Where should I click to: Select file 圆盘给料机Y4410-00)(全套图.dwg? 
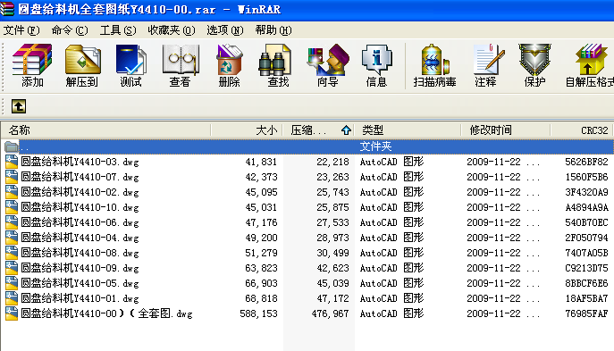tap(106, 313)
